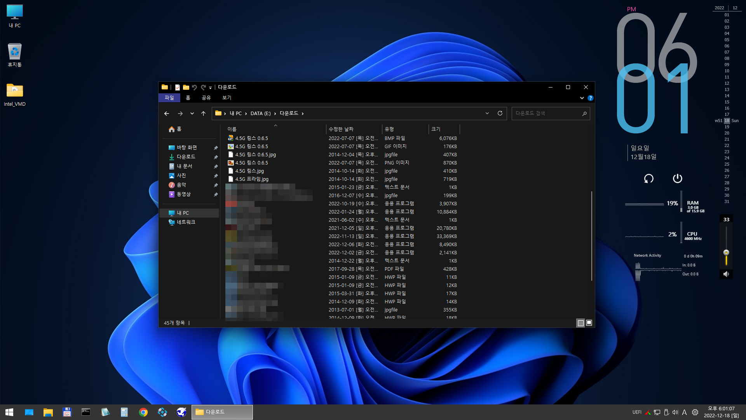Open the calculator from the taskbar
Viewport: 746px width, 420px height.
coord(124,412)
